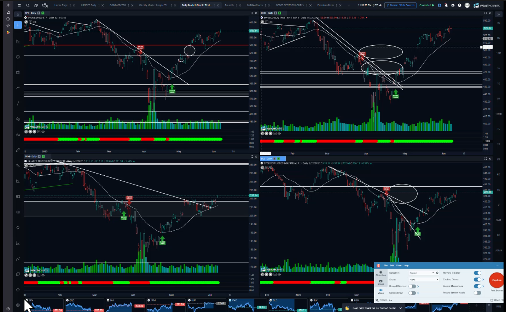This screenshot has height=312, width=506.
Task: Click the help question mark icon
Action: pos(460,5)
